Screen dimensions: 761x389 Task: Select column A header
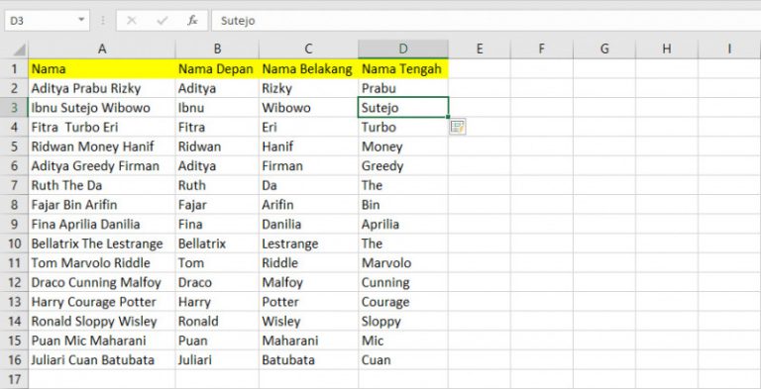pos(102,49)
